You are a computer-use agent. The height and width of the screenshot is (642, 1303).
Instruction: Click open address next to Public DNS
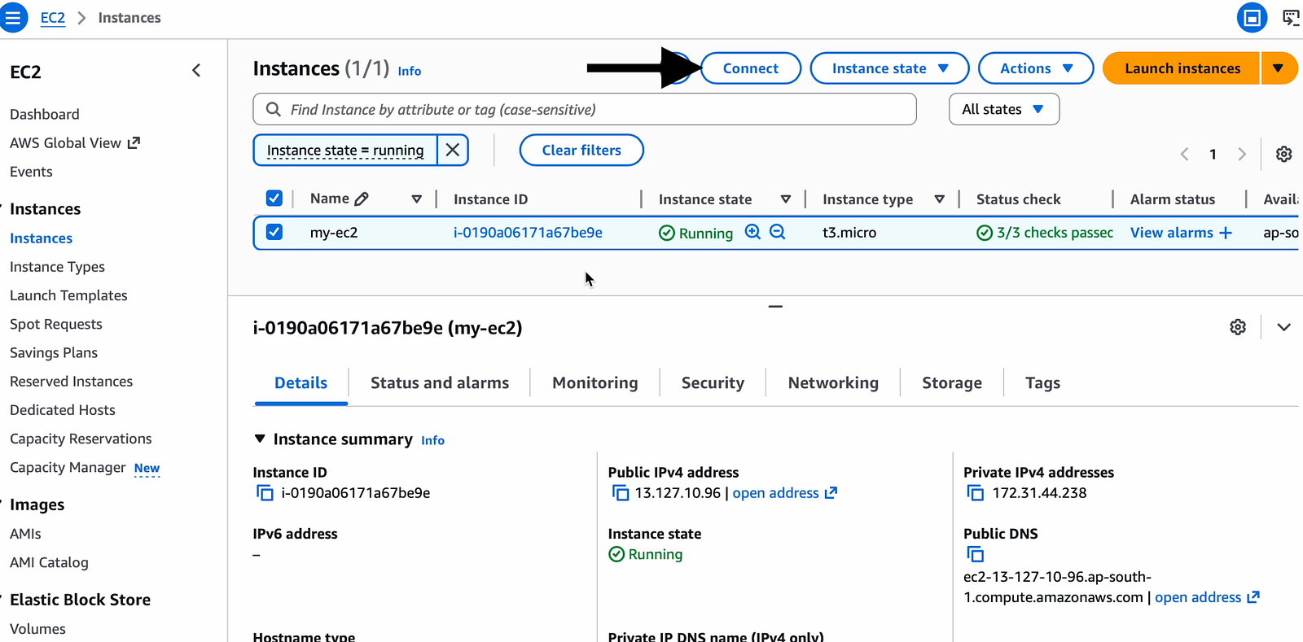point(1207,597)
